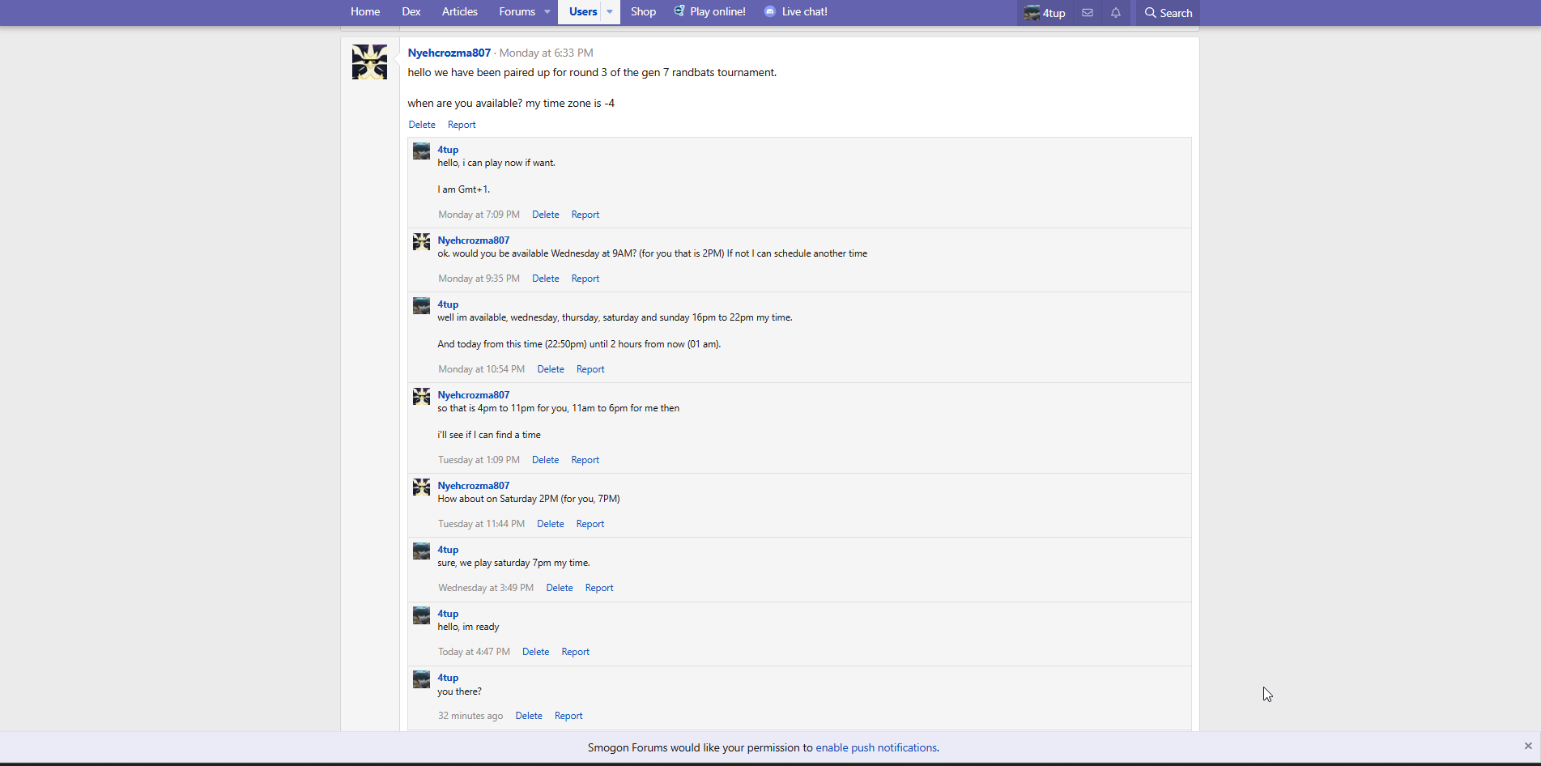Image resolution: width=1541 pixels, height=766 pixels.
Task: Click the enable push notifications link
Action: coord(875,747)
